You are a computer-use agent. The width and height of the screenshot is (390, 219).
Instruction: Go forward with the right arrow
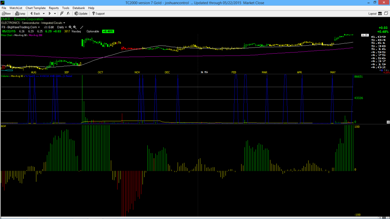(50, 14)
